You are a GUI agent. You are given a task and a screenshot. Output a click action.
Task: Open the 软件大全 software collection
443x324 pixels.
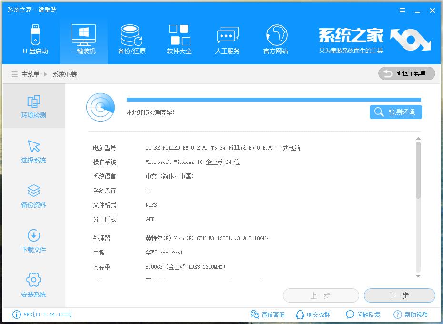click(x=179, y=40)
